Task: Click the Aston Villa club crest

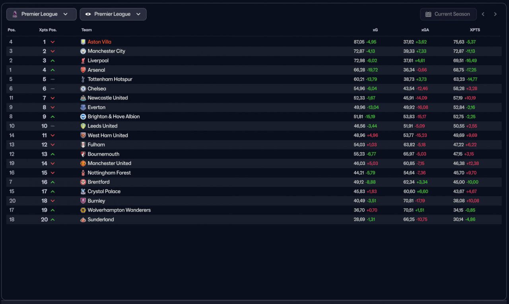Action: coord(83,42)
